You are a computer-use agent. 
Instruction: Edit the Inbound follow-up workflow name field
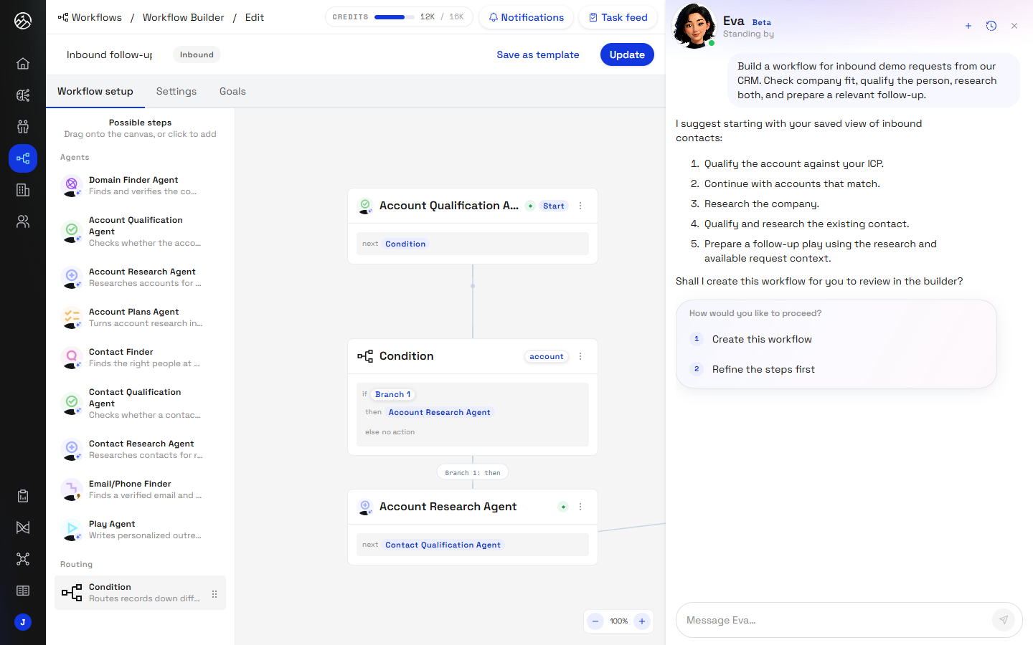[110, 54]
